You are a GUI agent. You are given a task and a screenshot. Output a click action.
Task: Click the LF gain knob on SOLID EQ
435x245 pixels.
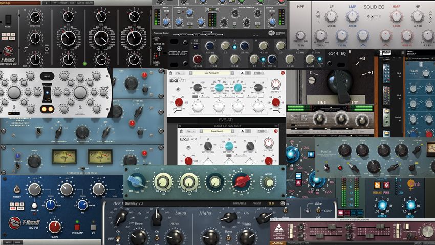pos(331,17)
